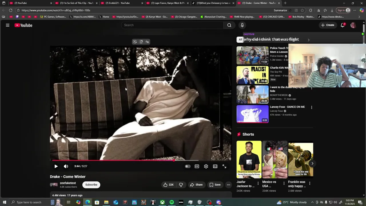Click the search magnifier button

coord(229,25)
